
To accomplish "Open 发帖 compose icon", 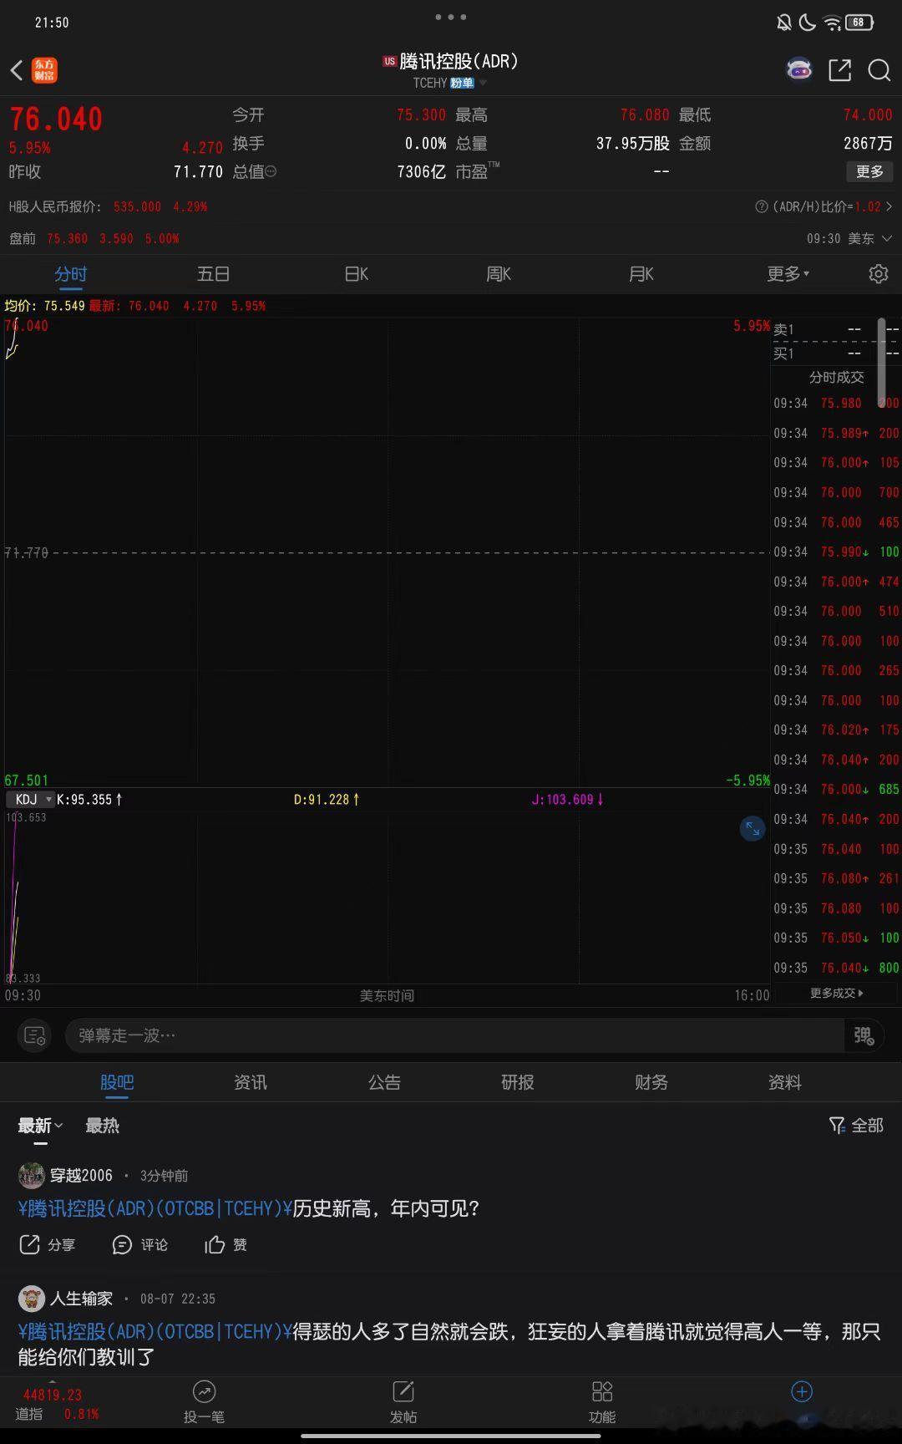I will 403,1401.
